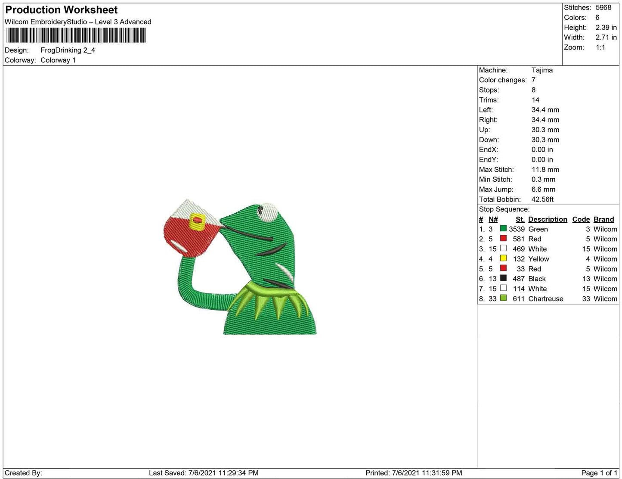The height and width of the screenshot is (479, 622).
Task: Click the Description column header
Action: (547, 219)
